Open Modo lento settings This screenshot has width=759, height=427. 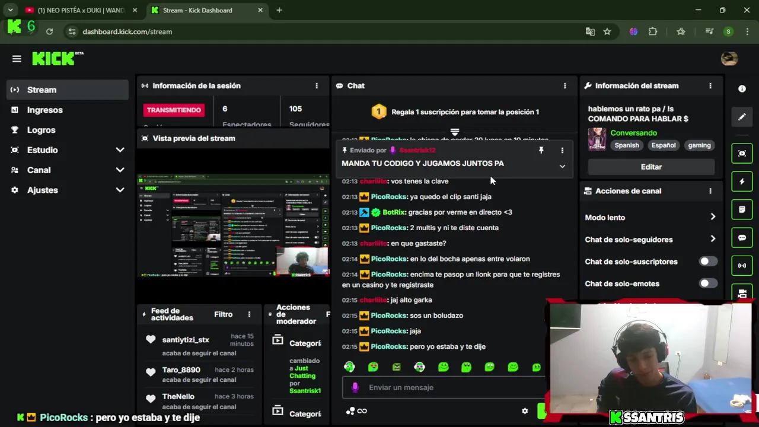(650, 218)
